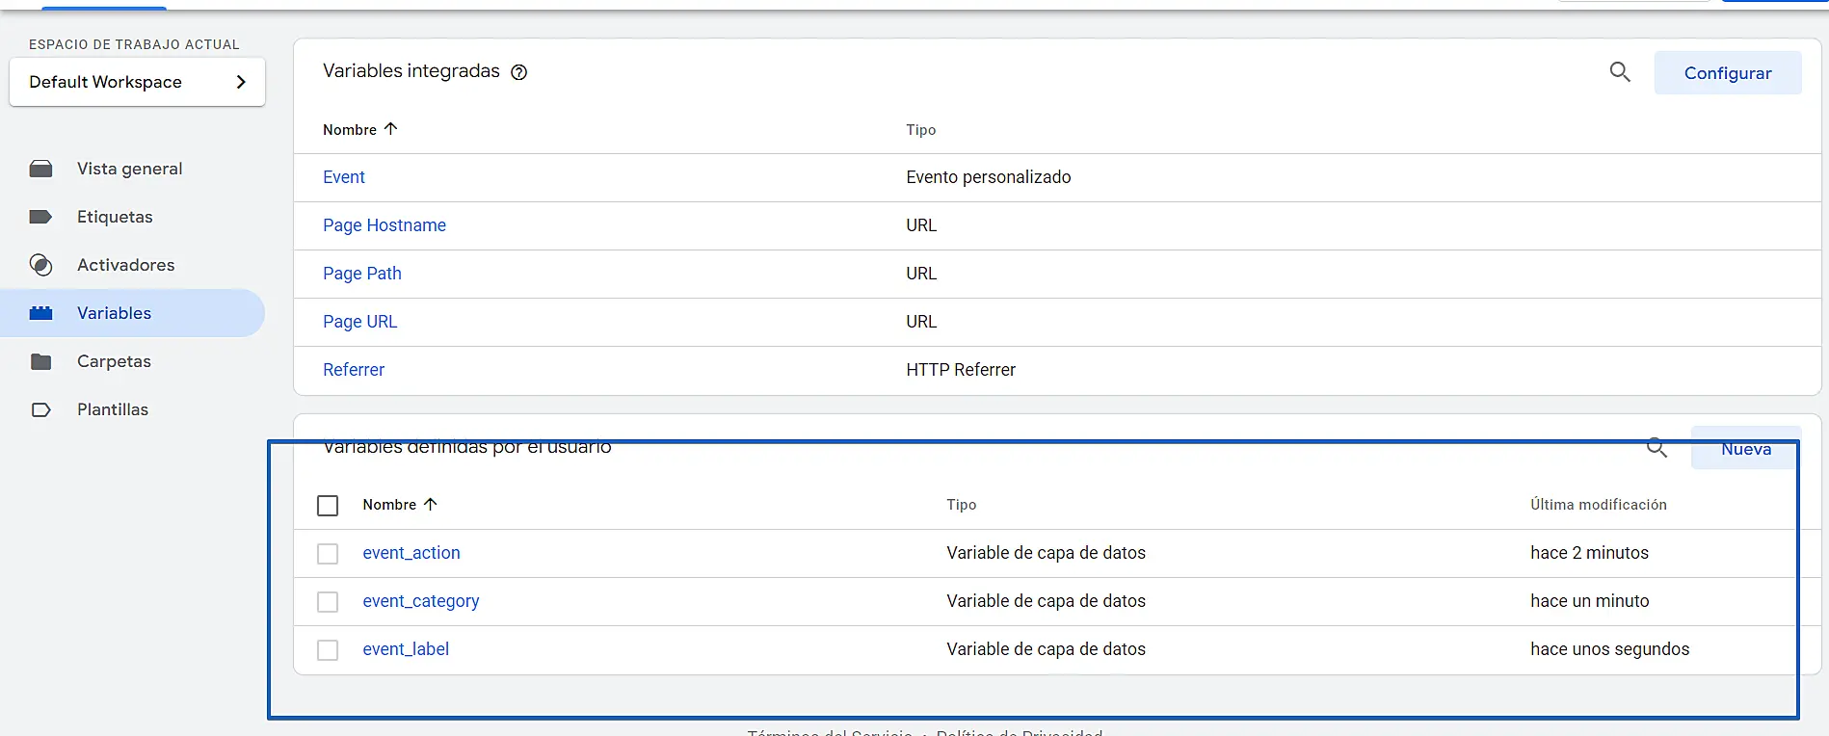This screenshot has width=1829, height=736.
Task: Select all user-defined variables checkbox
Action: 328,506
